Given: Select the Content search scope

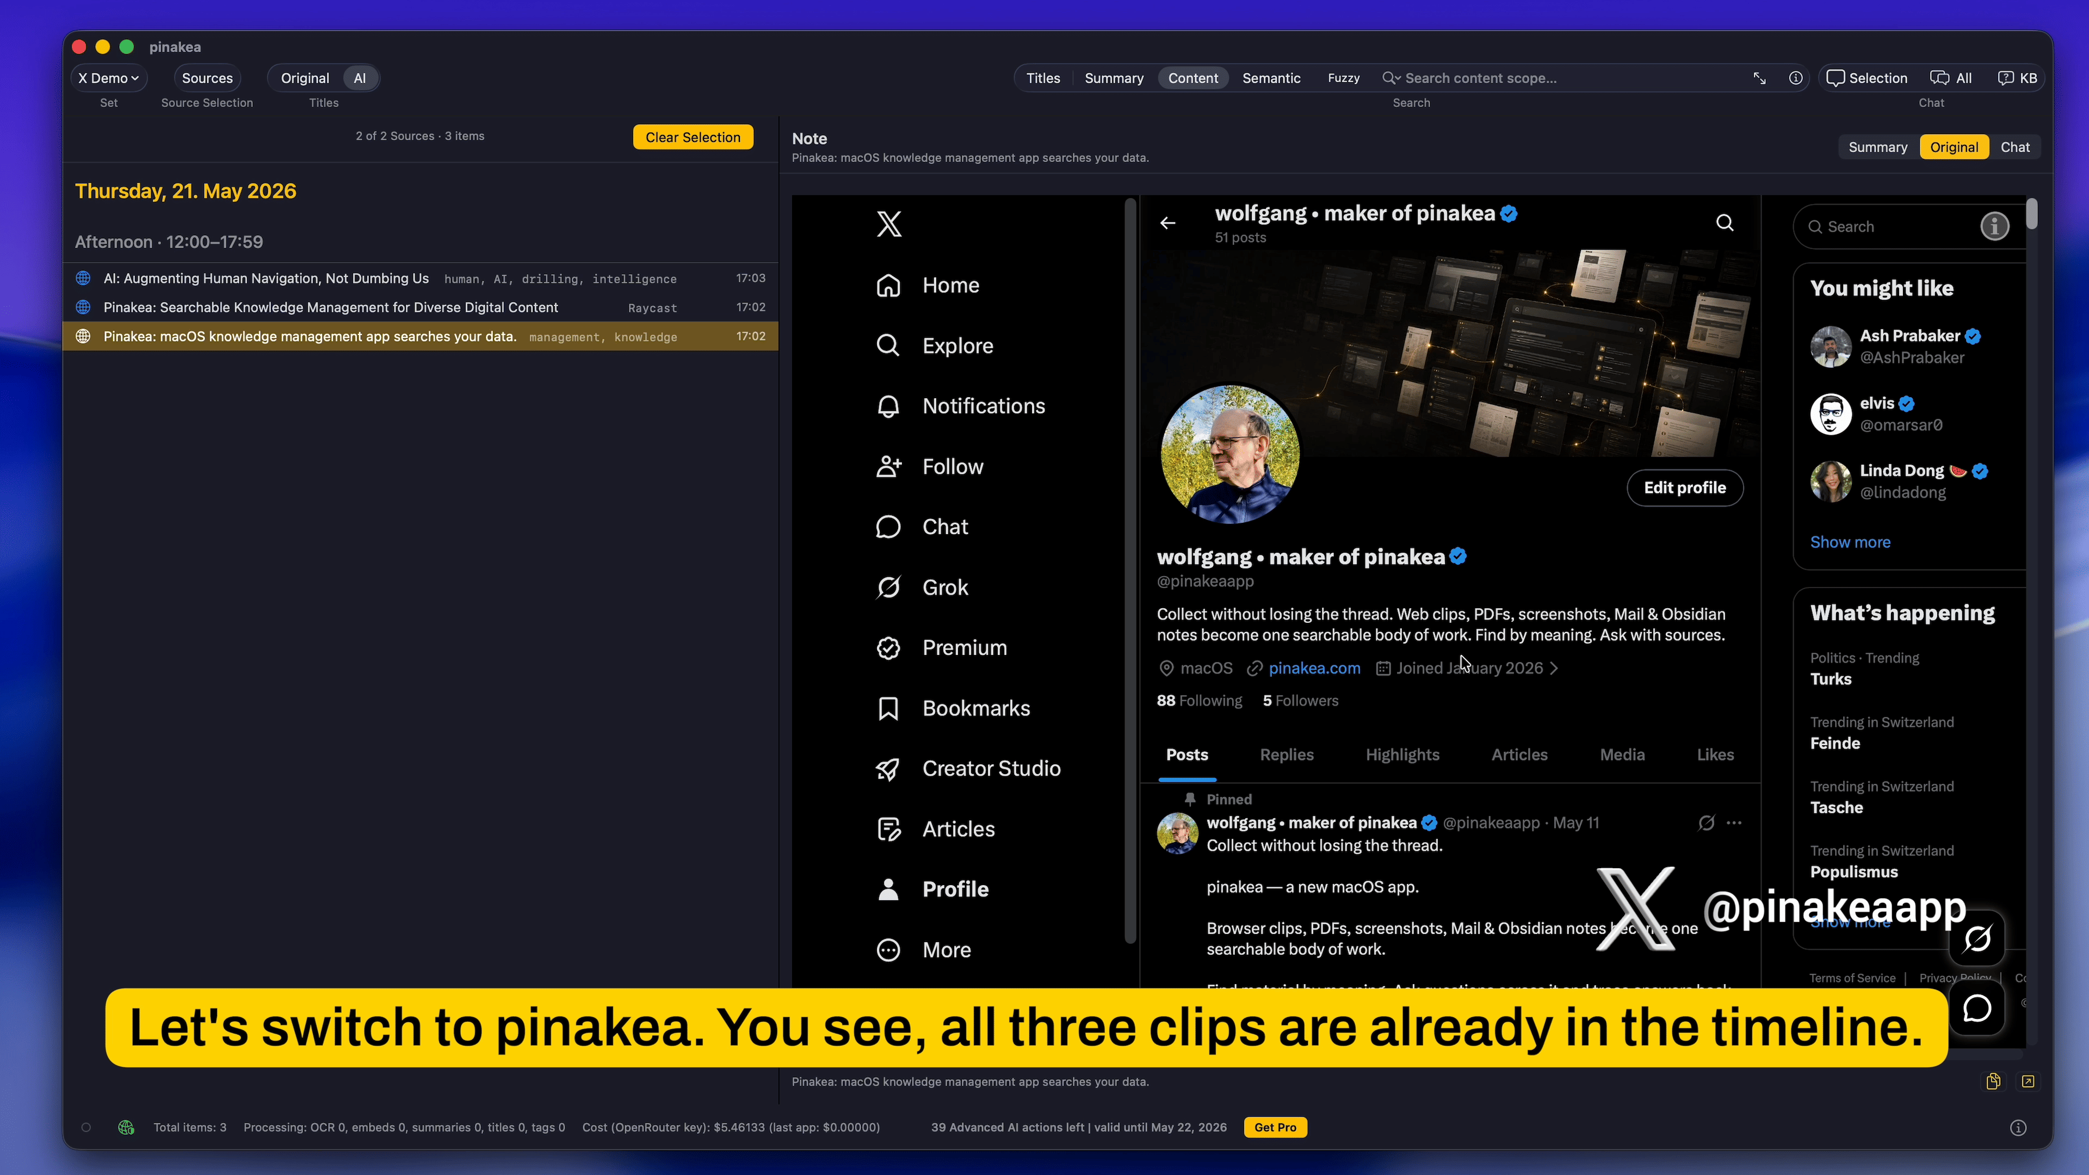Looking at the screenshot, I should pos(1193,78).
